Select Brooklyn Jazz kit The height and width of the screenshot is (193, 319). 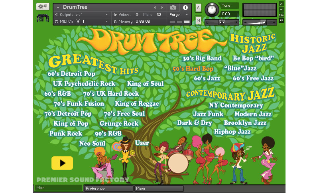pos(245,123)
